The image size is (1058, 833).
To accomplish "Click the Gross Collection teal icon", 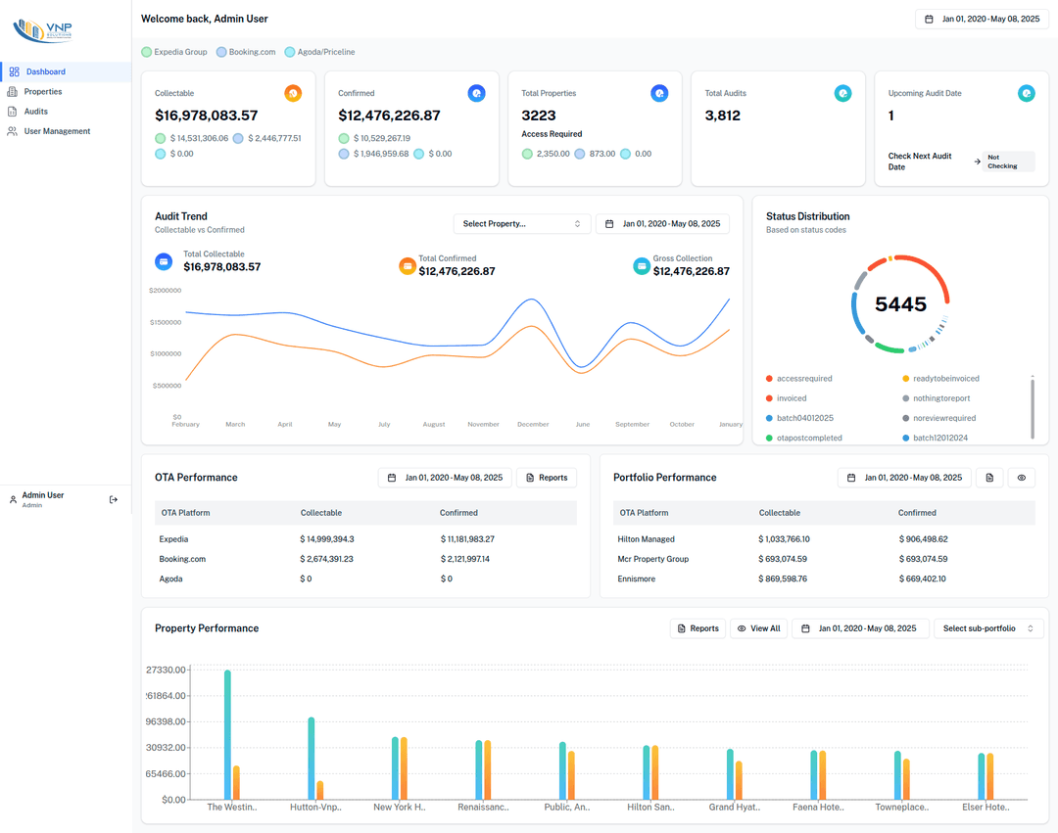I will (x=642, y=266).
